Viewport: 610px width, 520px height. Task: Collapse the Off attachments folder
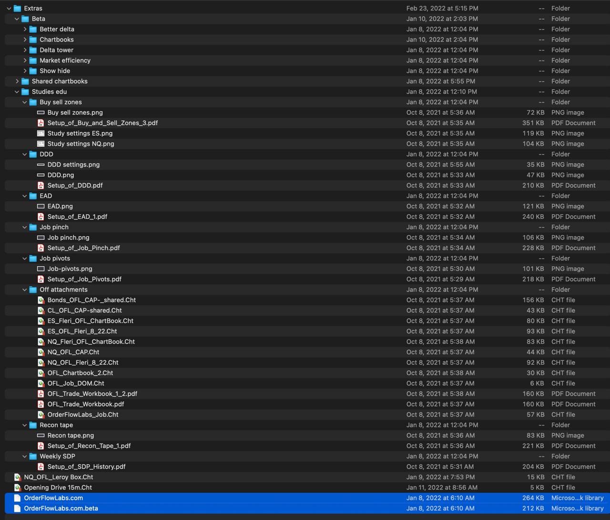click(x=24, y=290)
